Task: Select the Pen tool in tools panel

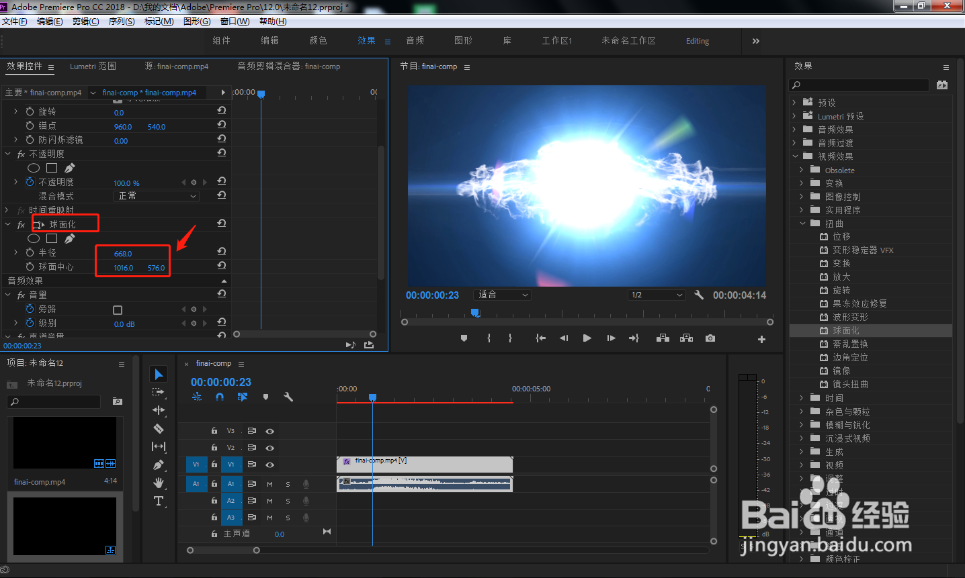Action: click(159, 465)
